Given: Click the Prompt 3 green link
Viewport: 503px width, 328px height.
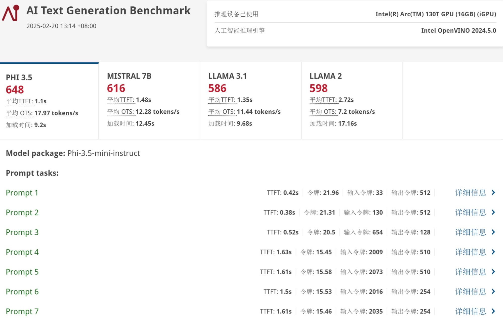Looking at the screenshot, I should (x=22, y=232).
